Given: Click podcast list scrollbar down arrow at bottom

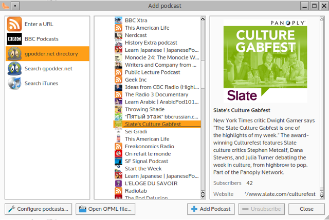Looking at the screenshot, I should [203, 196].
